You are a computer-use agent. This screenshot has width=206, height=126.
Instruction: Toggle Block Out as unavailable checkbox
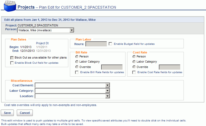tap(12, 58)
